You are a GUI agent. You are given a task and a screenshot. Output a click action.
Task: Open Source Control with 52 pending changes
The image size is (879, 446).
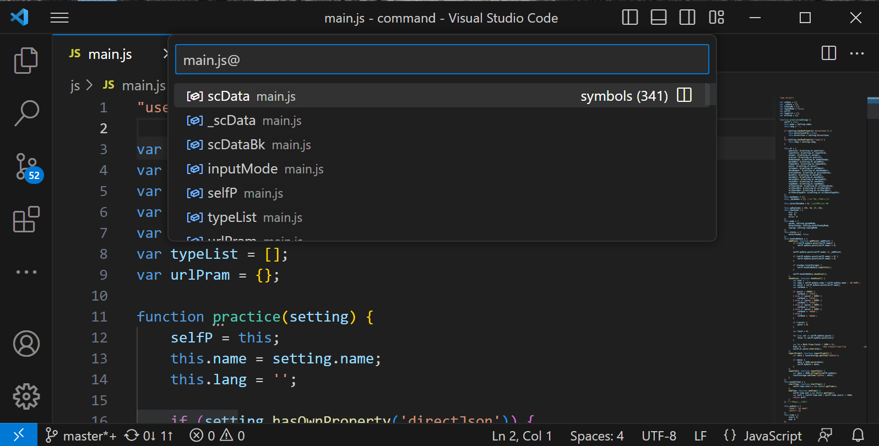[x=28, y=167]
